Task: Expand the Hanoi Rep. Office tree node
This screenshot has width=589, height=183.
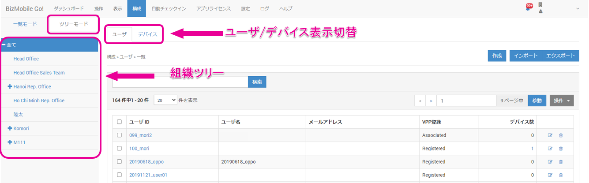Action: 10,86
